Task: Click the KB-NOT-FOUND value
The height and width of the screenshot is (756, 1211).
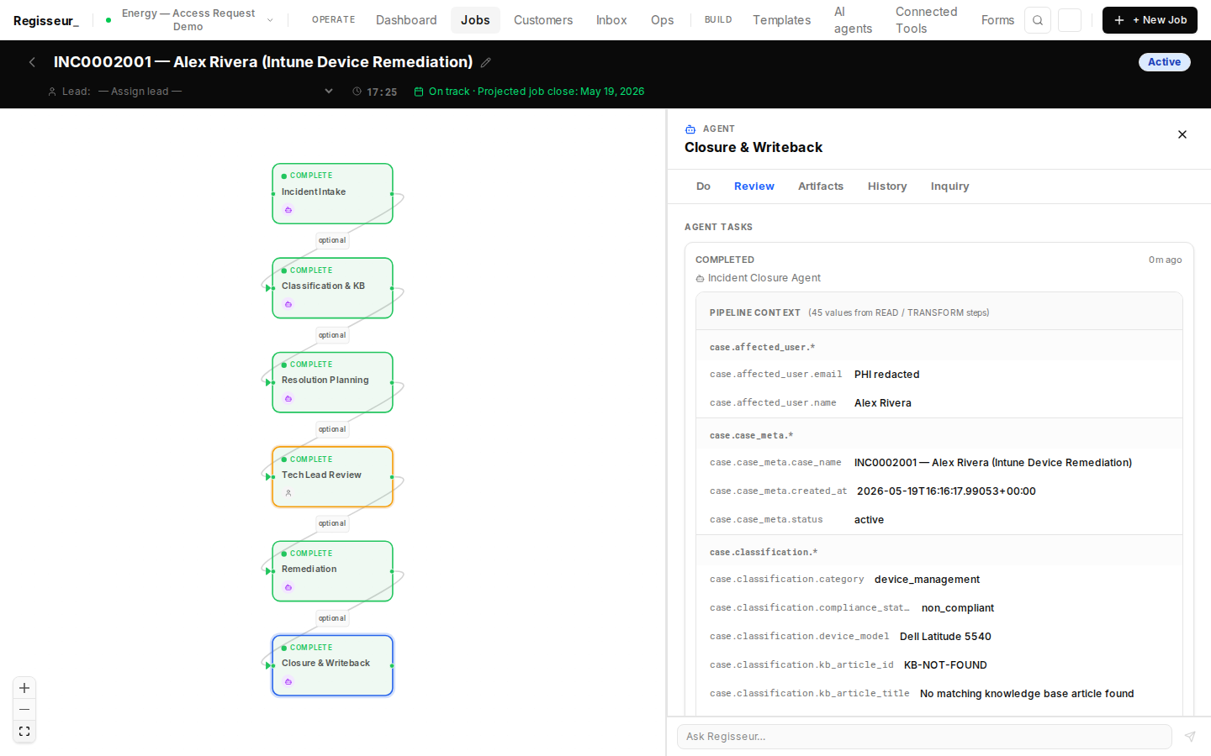Action: pos(945,665)
